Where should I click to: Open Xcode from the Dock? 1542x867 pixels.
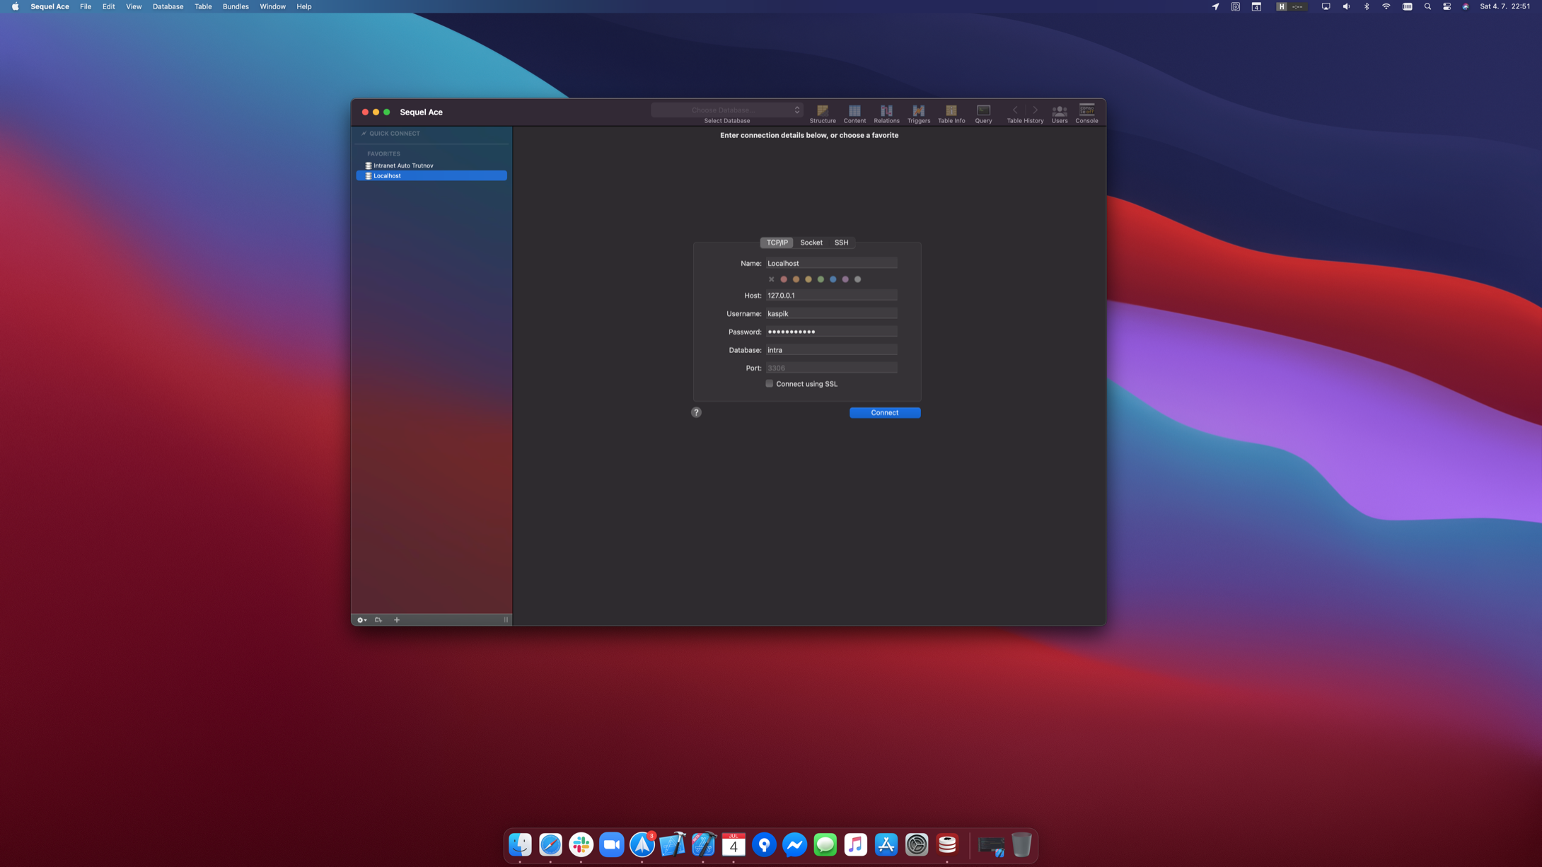[672, 844]
